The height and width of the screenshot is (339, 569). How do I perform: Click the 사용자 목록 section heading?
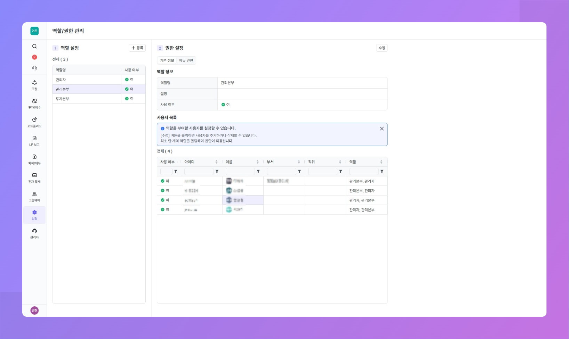coord(167,117)
